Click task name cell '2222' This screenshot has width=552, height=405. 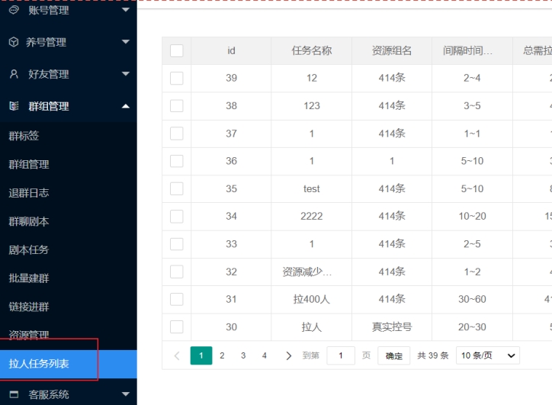(312, 217)
